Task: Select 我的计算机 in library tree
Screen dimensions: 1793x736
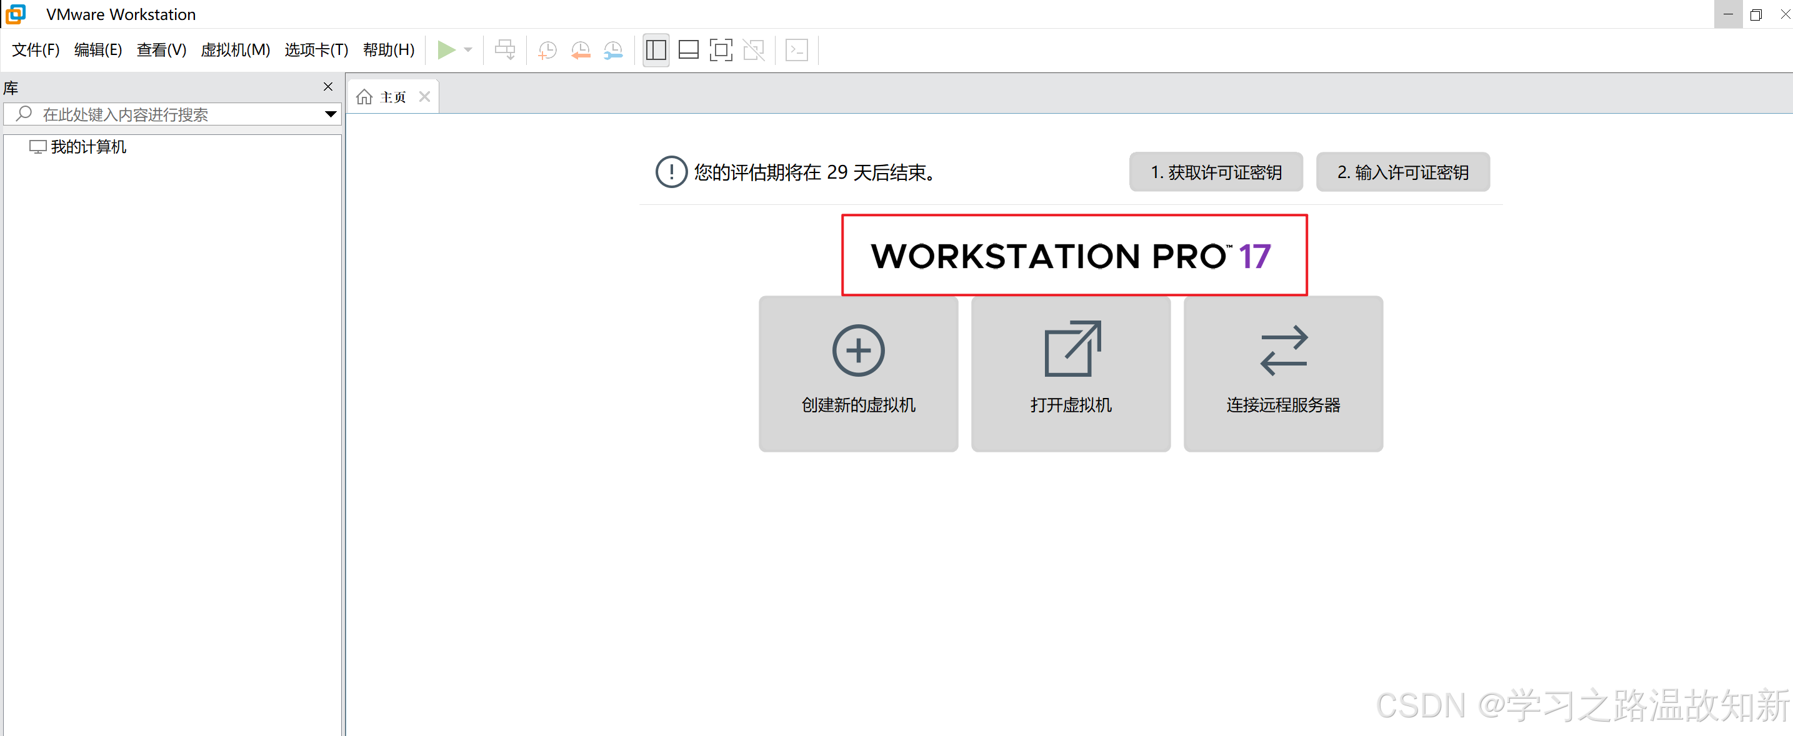Action: tap(87, 147)
